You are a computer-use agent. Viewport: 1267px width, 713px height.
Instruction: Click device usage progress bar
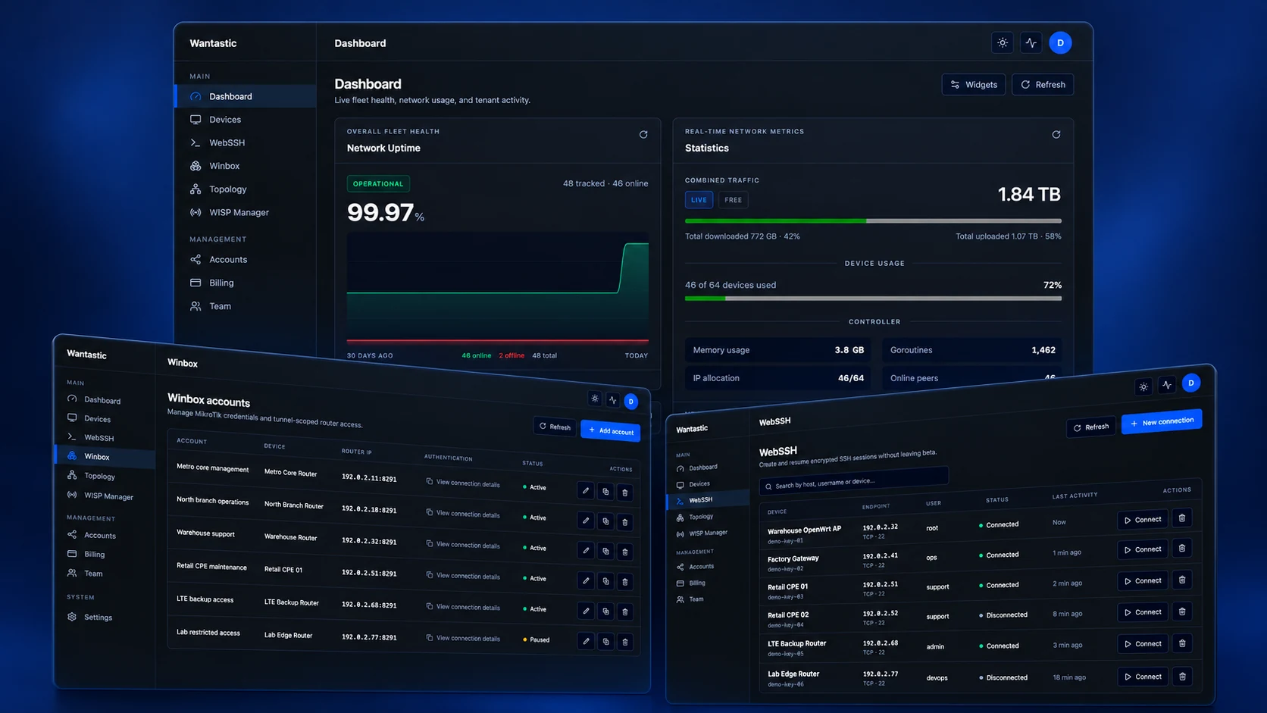click(x=873, y=299)
